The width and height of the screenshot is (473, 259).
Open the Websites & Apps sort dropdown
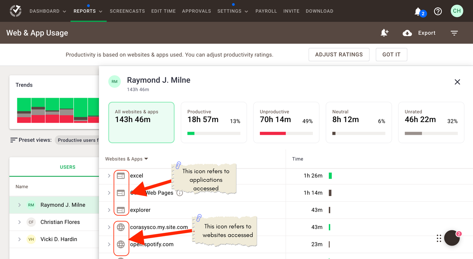coord(127,159)
